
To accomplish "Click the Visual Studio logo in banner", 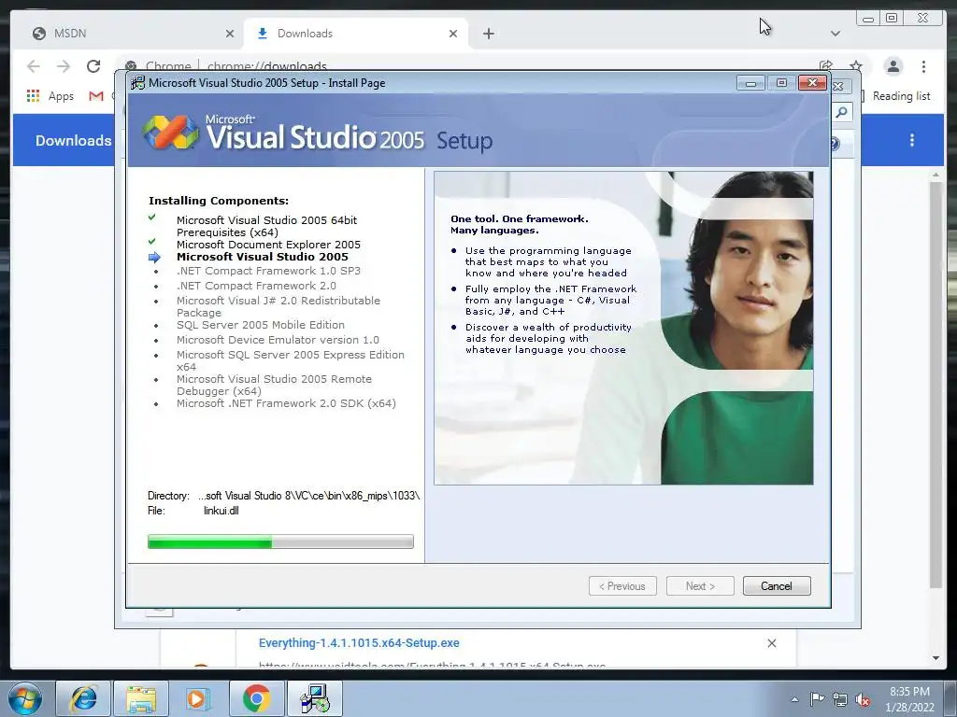I will [170, 132].
